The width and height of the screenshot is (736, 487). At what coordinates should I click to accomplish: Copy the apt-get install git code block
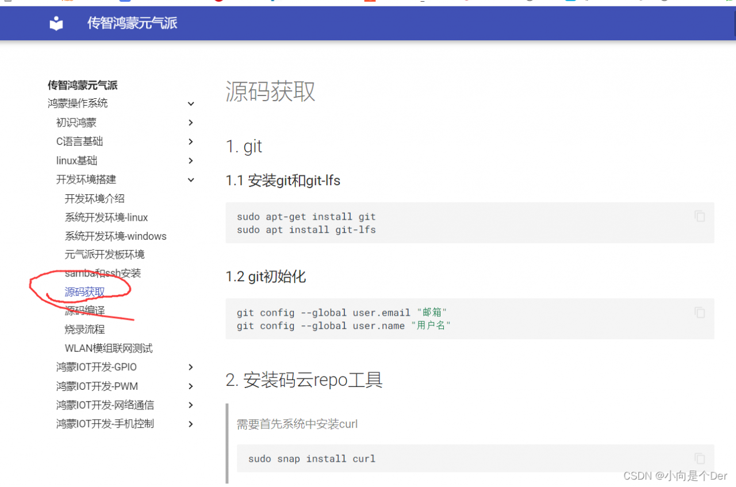click(x=699, y=216)
